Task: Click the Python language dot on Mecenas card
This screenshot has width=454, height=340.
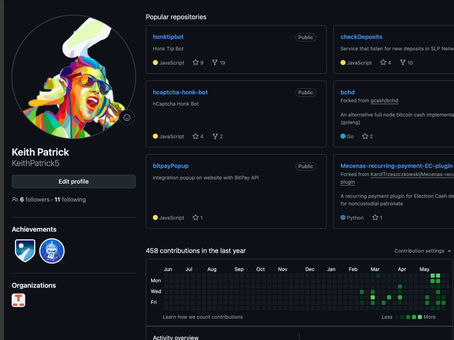Action: coord(343,218)
